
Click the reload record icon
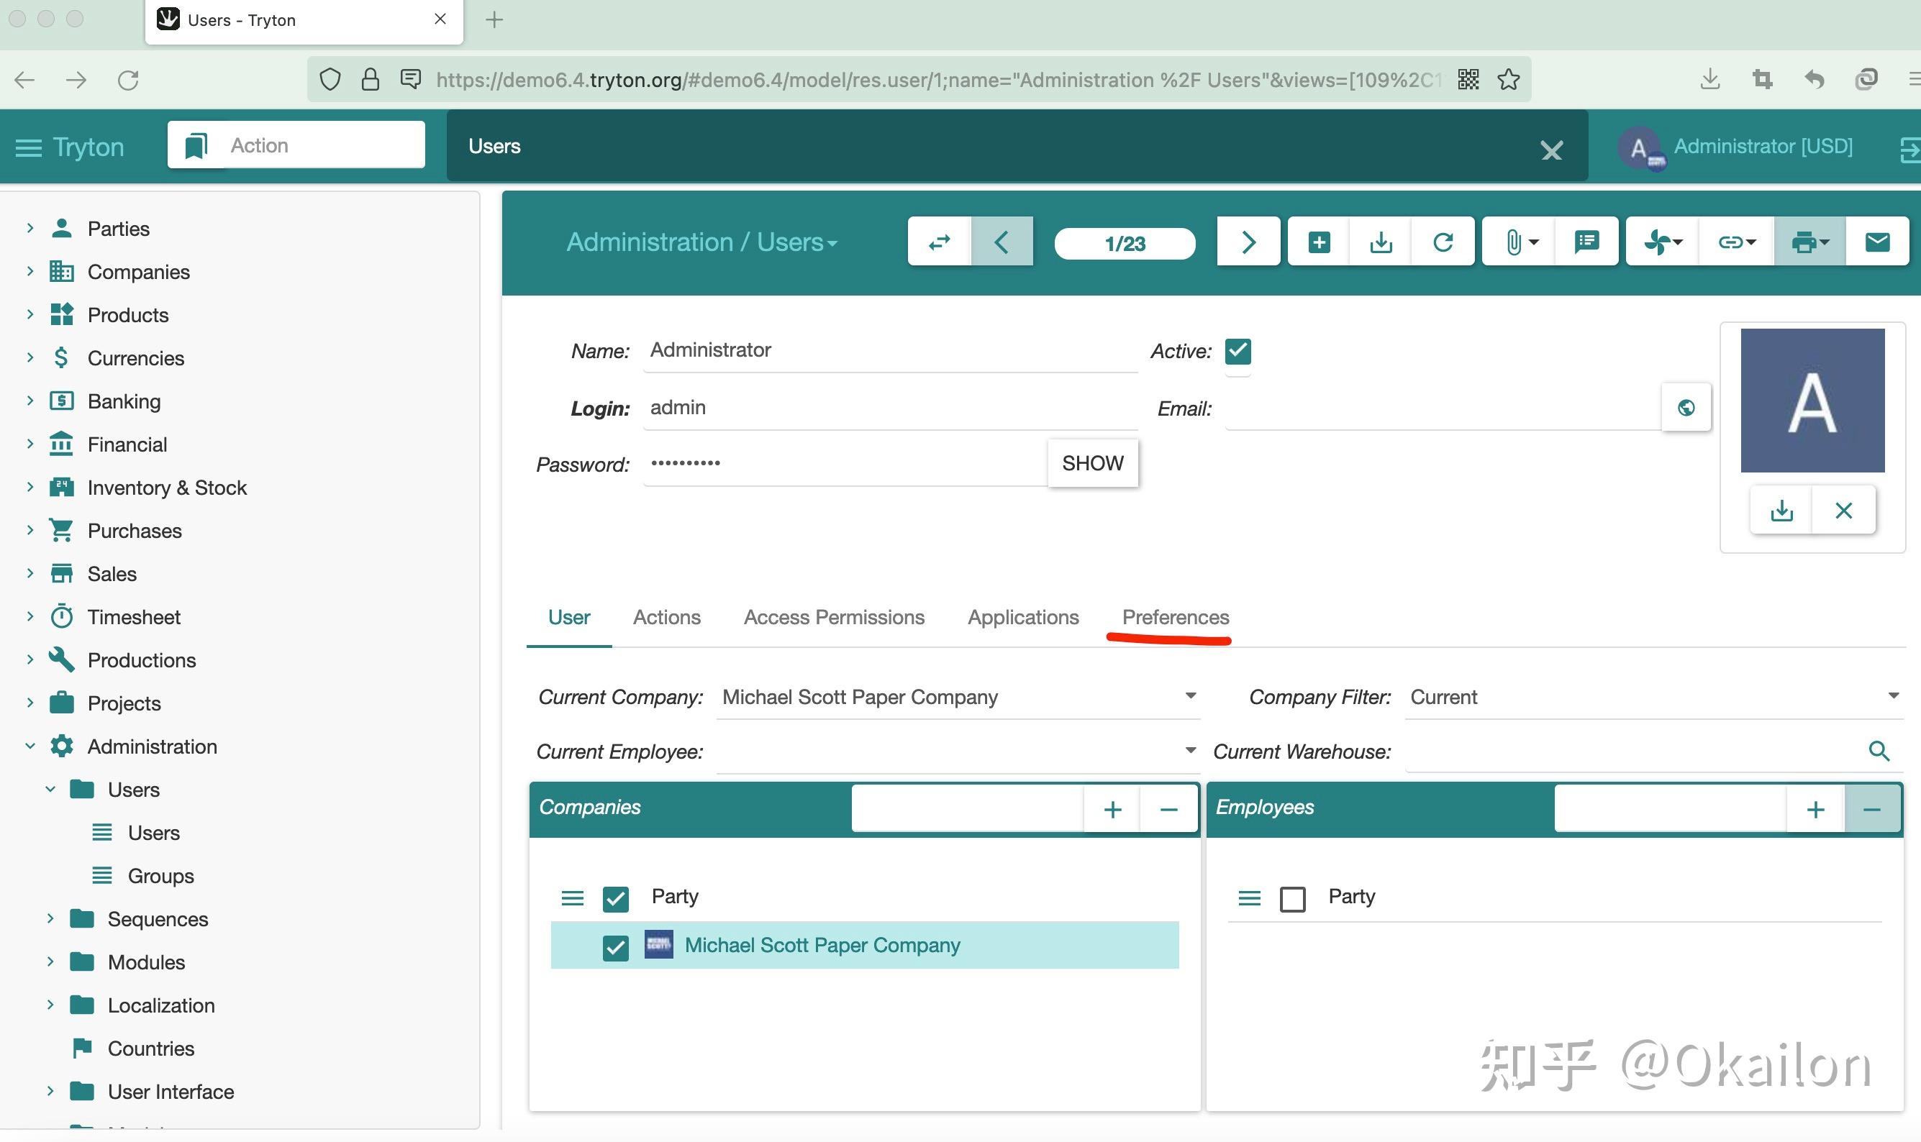pyautogui.click(x=1442, y=242)
